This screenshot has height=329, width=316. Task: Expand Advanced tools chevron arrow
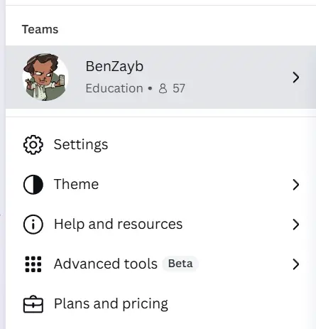coord(295,264)
